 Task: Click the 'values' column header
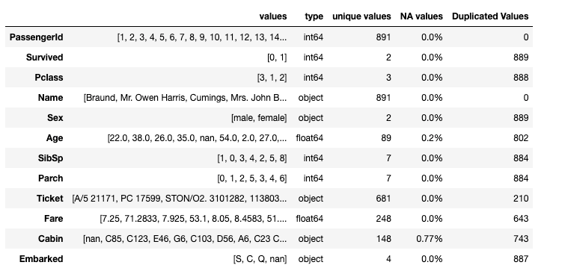pos(272,16)
